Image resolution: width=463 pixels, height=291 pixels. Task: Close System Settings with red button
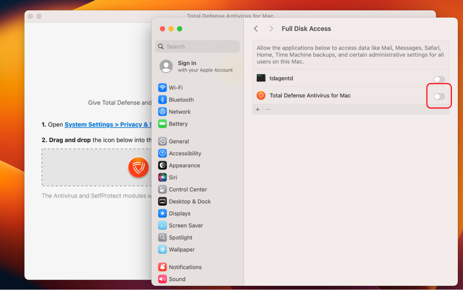pos(163,29)
